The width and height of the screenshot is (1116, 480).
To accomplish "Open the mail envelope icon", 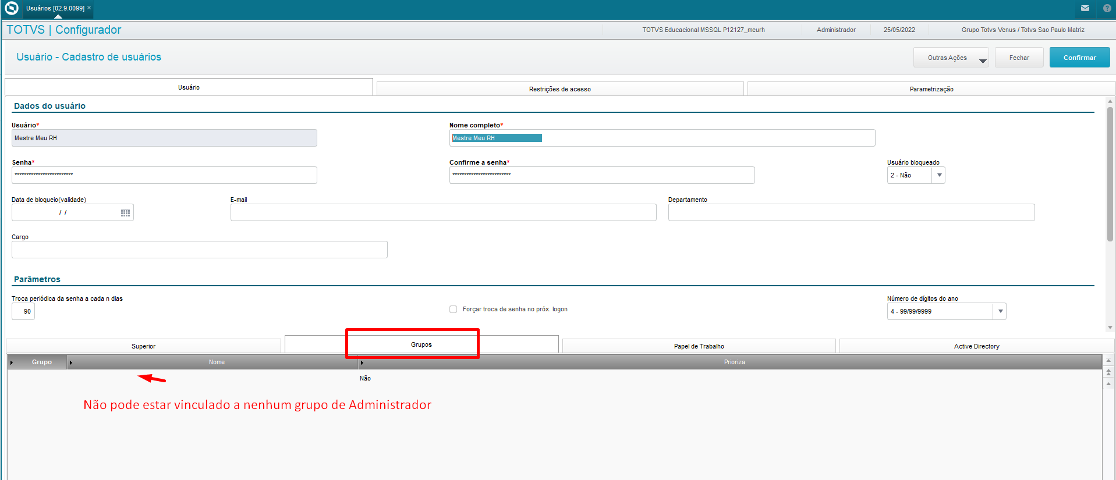I will coord(1085,8).
